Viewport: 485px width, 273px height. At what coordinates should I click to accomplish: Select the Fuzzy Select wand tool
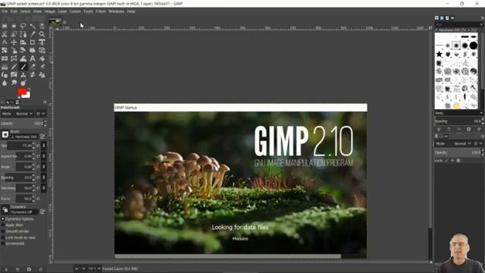click(x=33, y=27)
